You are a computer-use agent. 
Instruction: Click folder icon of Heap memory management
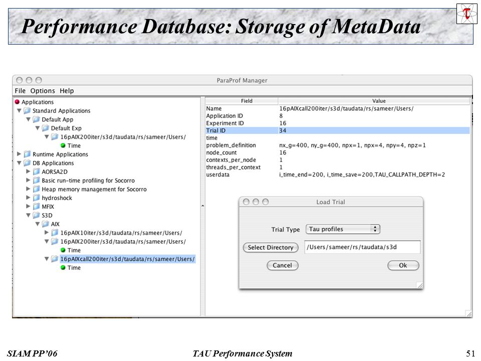pos(37,189)
